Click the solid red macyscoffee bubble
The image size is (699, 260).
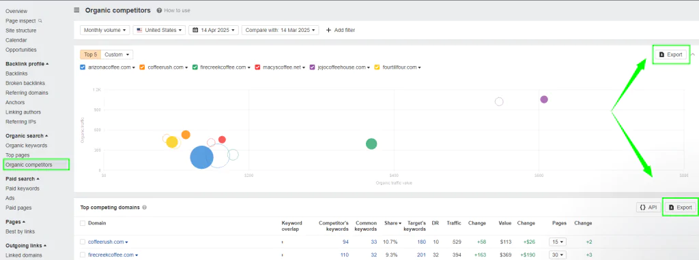pyautogui.click(x=222, y=140)
